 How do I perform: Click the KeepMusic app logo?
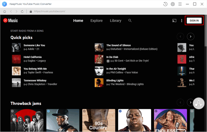[x=4, y=4]
